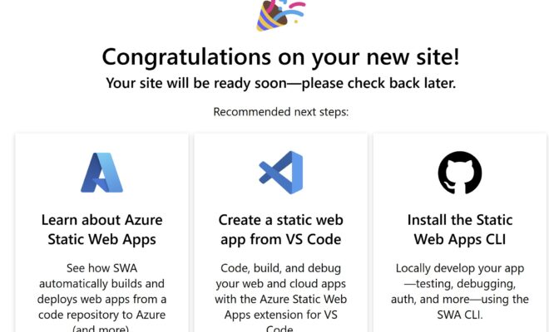
Task: Click the Azure logo icon
Action: point(101,173)
